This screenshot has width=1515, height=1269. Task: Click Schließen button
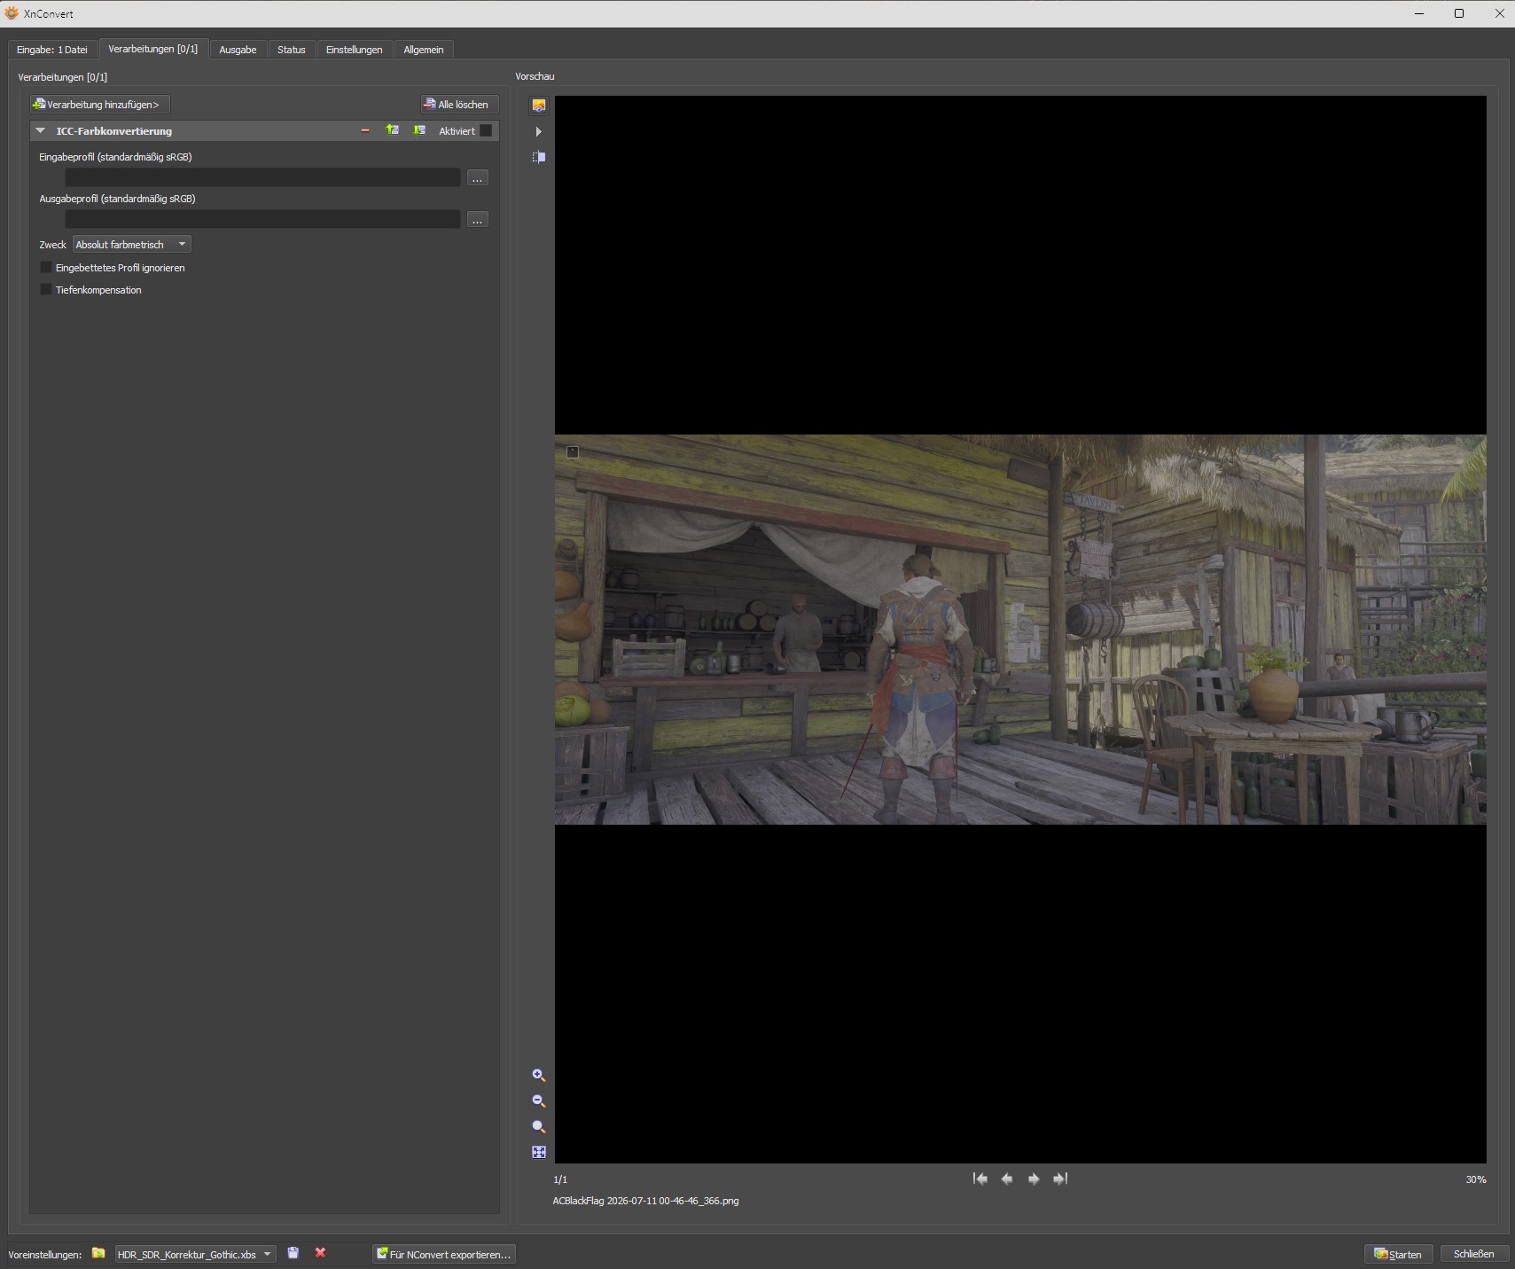point(1474,1254)
